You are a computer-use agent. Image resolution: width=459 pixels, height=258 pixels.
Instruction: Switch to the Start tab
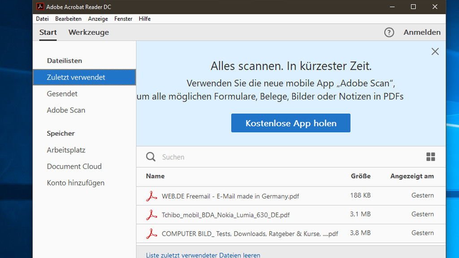coord(48,32)
